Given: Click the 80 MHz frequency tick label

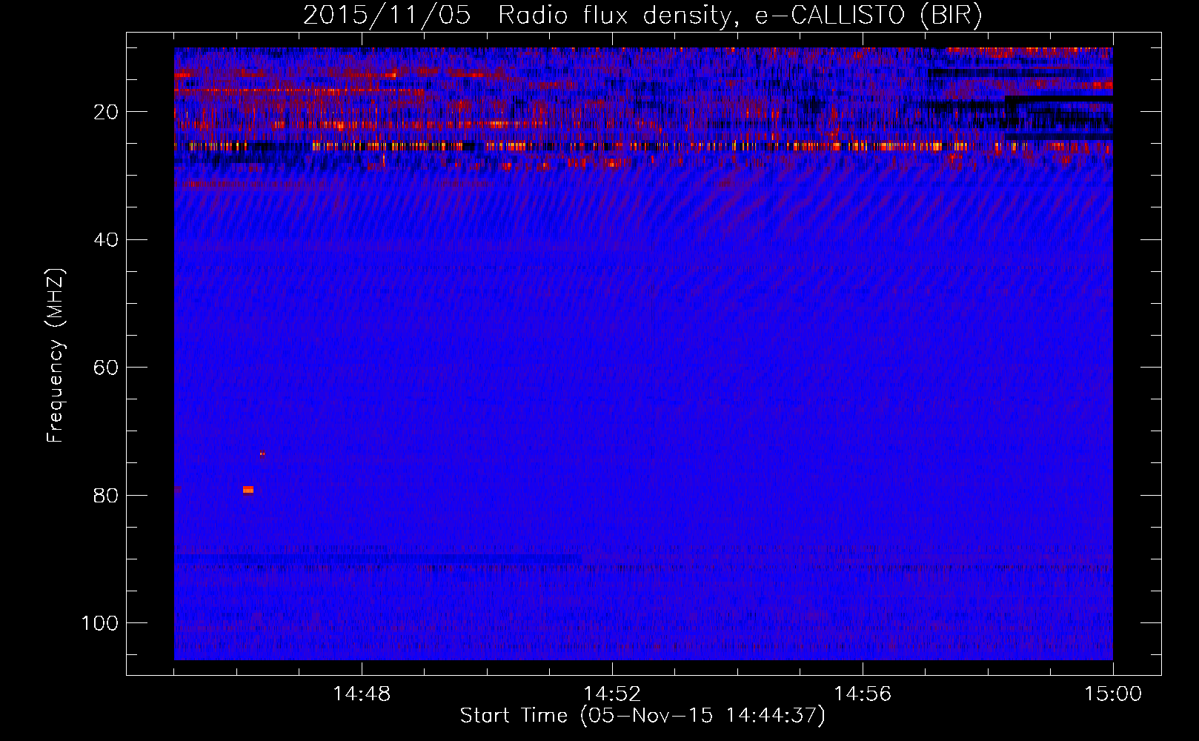Looking at the screenshot, I should pyautogui.click(x=107, y=495).
